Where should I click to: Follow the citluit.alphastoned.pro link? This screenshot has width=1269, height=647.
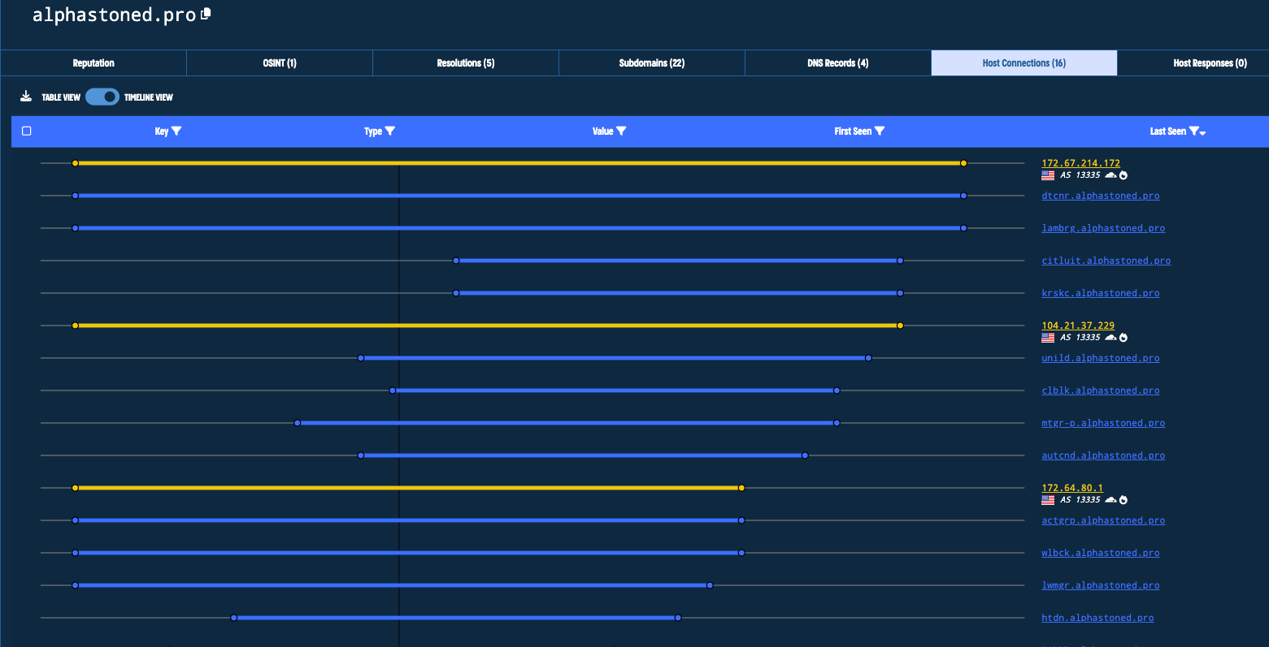tap(1106, 261)
